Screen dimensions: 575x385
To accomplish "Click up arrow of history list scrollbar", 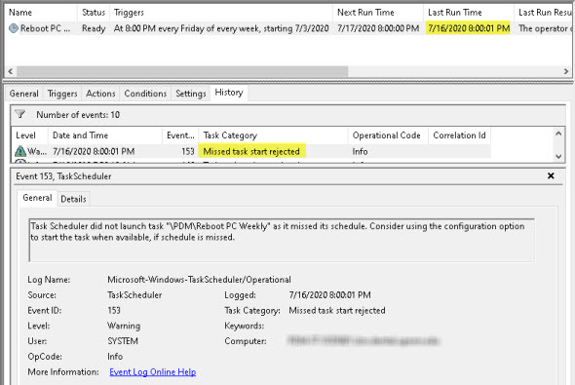I will point(558,134).
